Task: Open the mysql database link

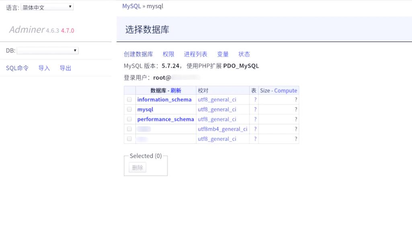Action: click(x=145, y=110)
